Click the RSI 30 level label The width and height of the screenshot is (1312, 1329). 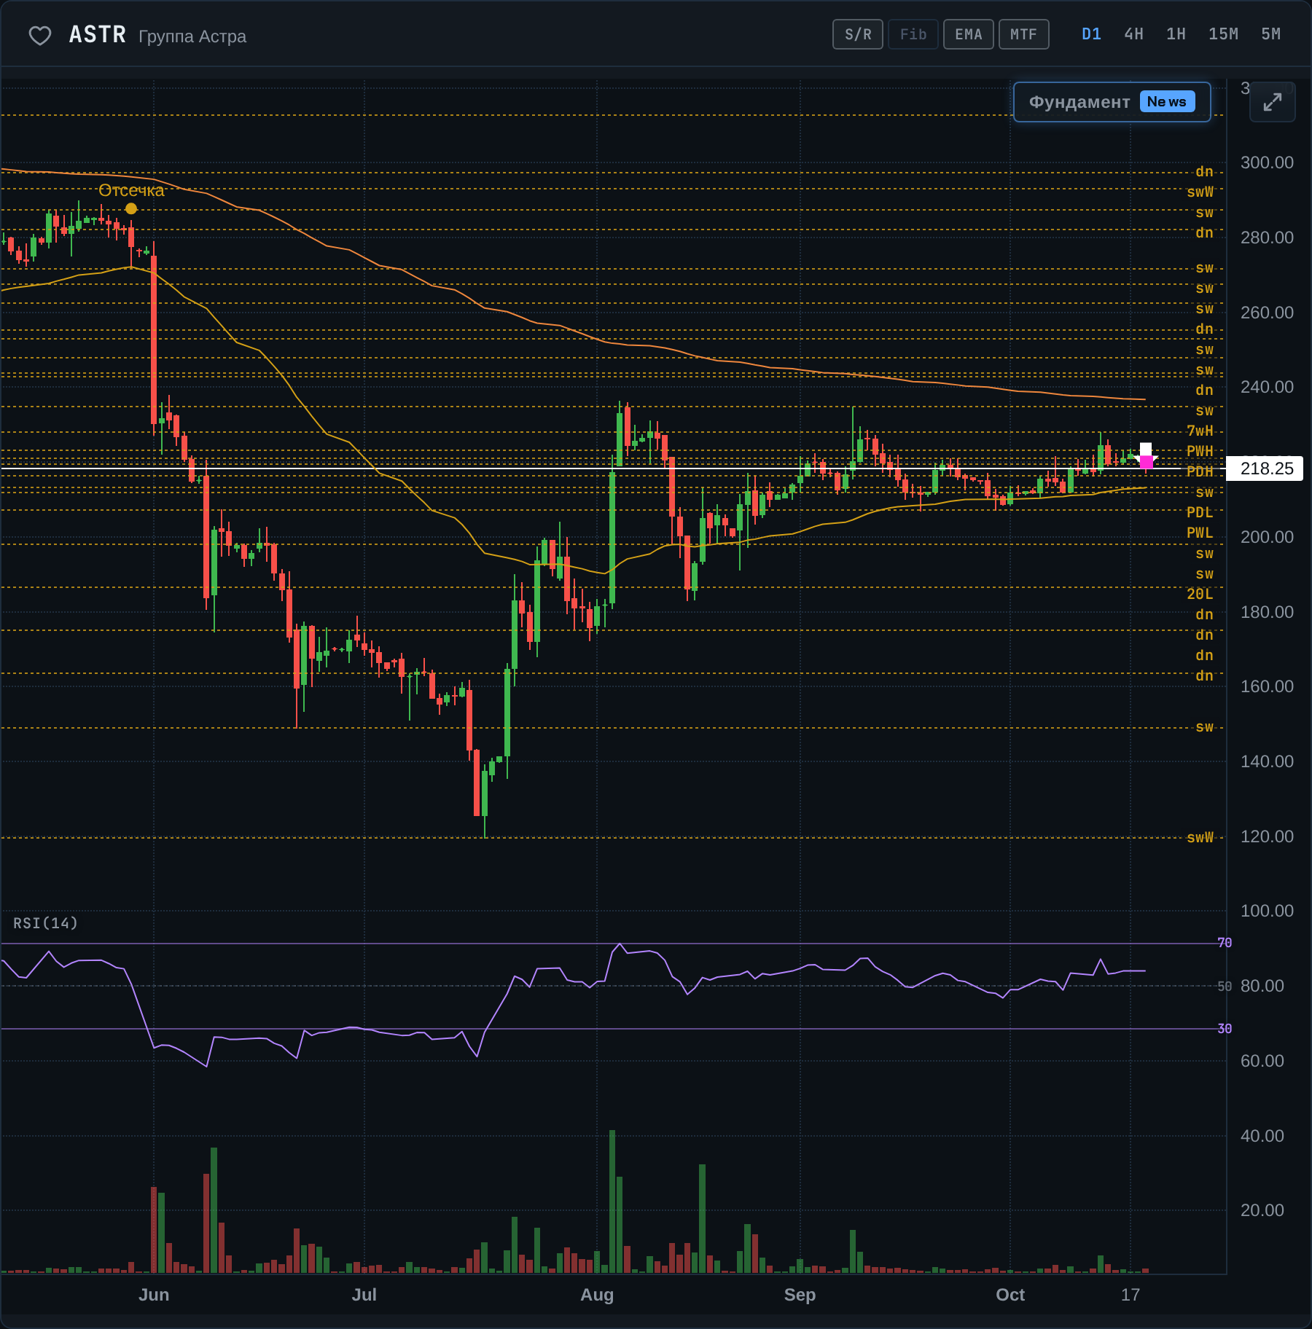(1225, 1029)
